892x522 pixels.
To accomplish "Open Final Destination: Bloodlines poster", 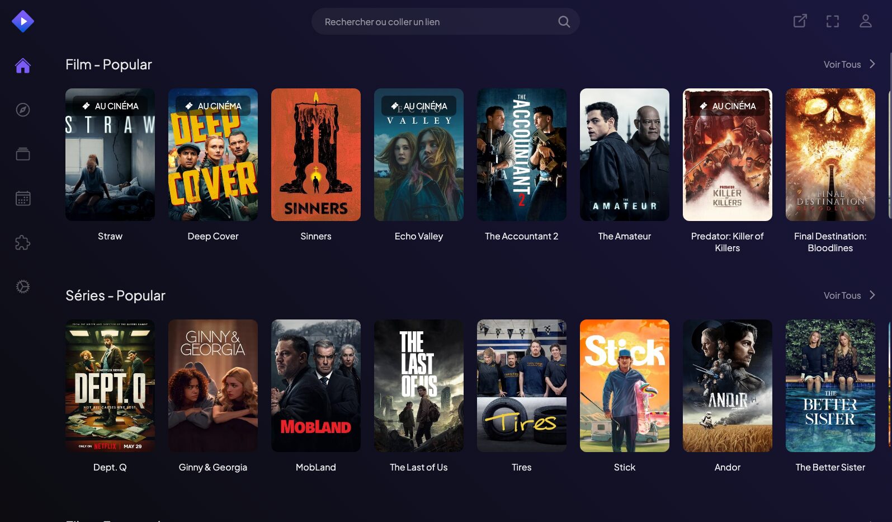I will tap(830, 154).
